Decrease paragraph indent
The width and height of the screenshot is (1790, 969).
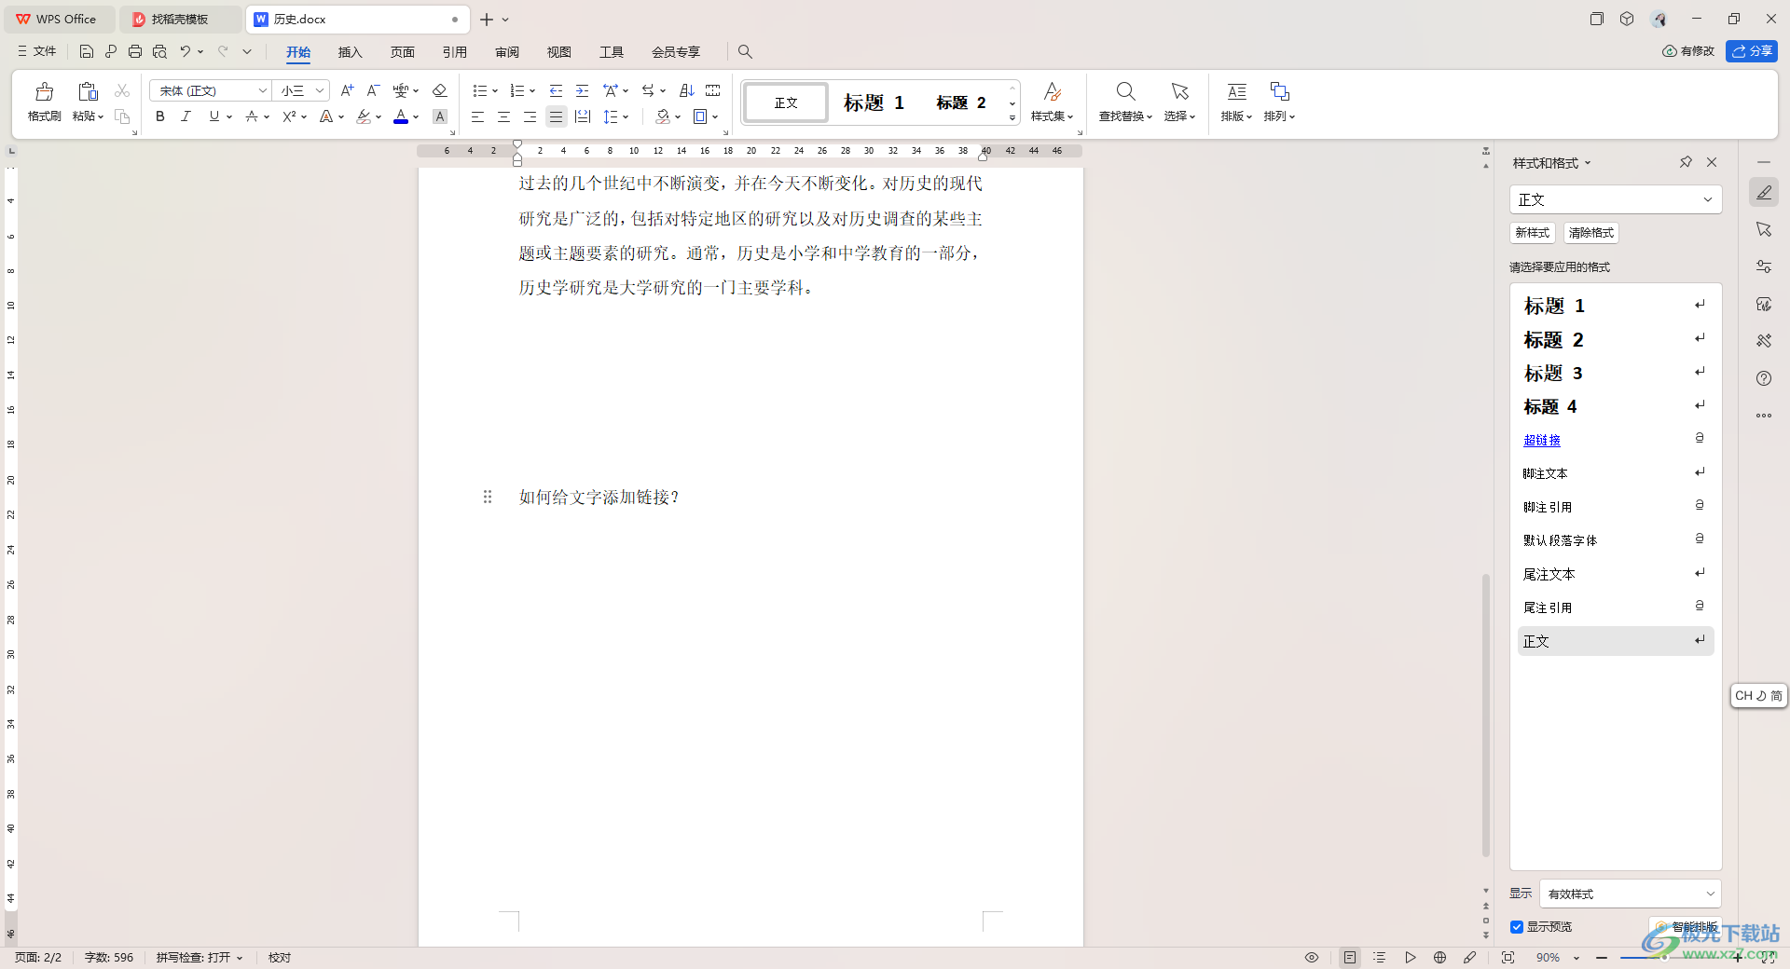point(556,90)
